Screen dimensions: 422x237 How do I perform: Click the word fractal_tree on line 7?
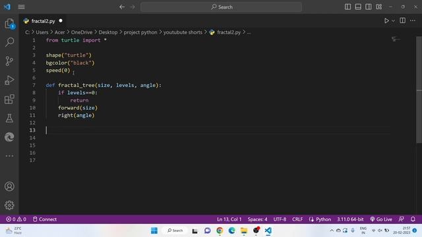click(x=76, y=85)
